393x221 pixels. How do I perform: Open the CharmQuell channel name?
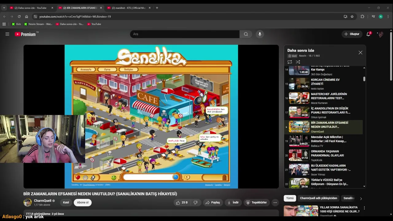42,201
